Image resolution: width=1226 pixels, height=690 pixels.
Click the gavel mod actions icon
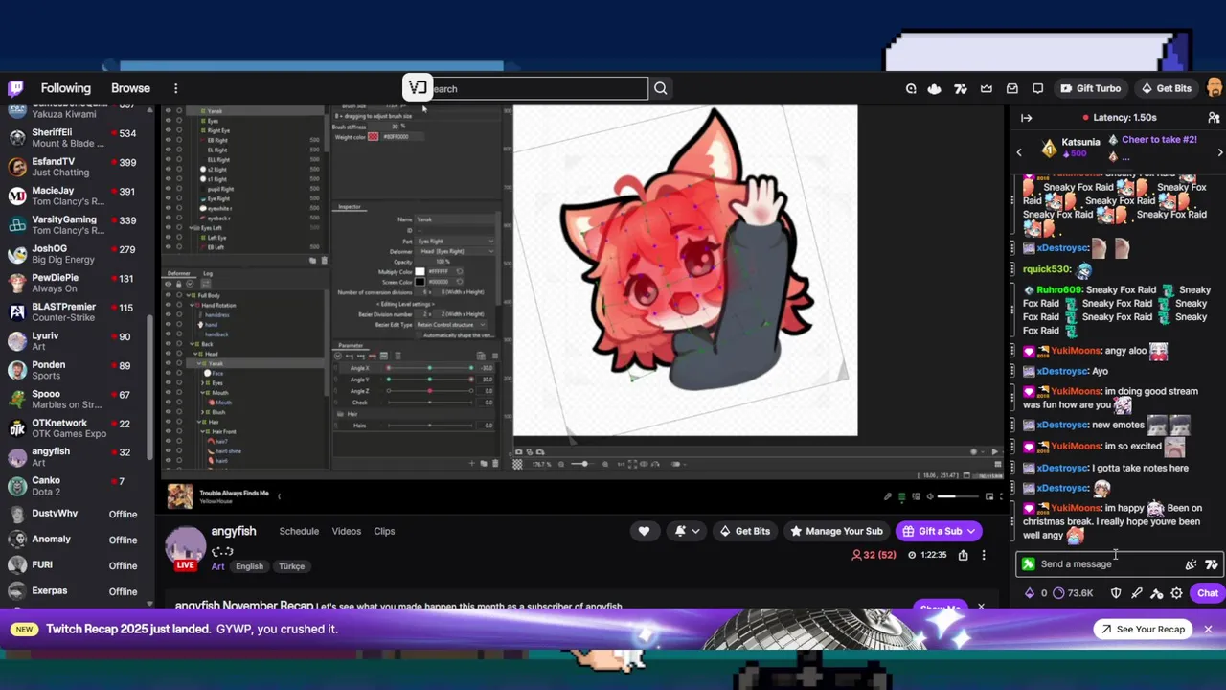pos(1157,593)
